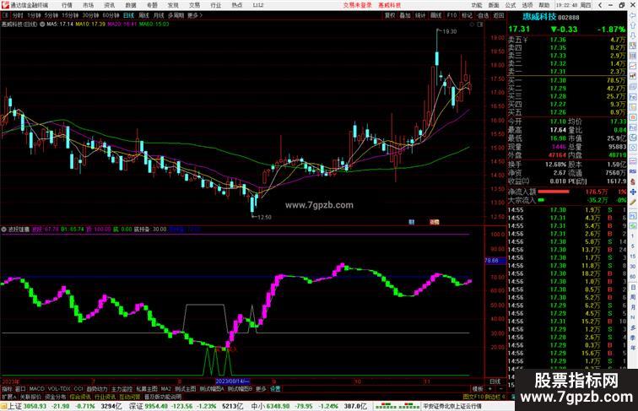638x411 pixels.
Task: Click the round settings icon beside MA5
Action: [42, 24]
